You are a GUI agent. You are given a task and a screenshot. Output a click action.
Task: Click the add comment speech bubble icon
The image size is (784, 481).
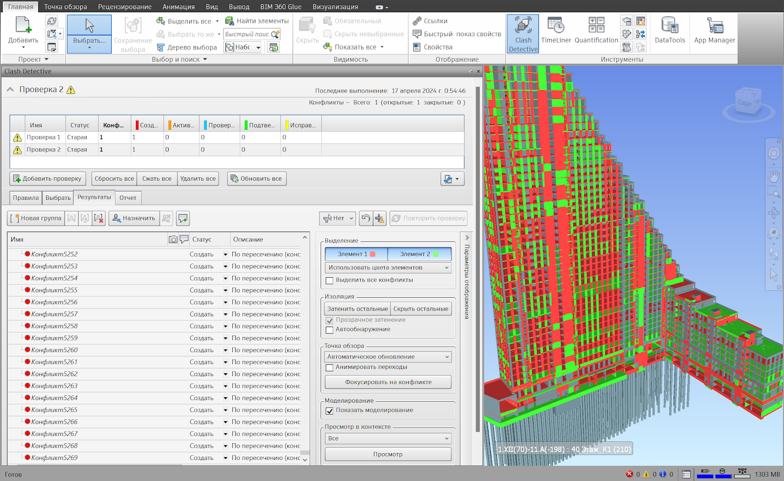[183, 218]
